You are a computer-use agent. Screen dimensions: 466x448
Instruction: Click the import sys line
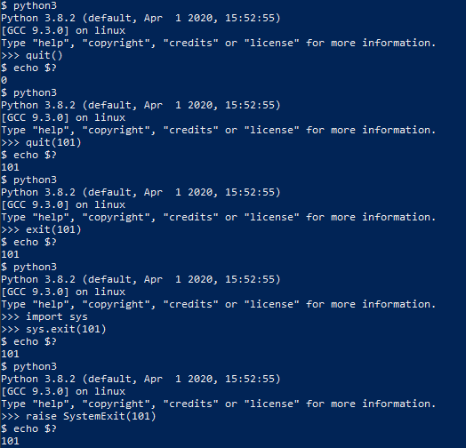point(44,316)
